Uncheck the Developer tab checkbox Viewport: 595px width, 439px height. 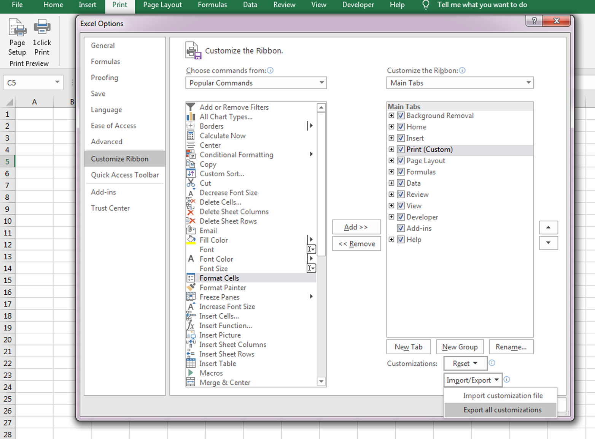(x=401, y=217)
